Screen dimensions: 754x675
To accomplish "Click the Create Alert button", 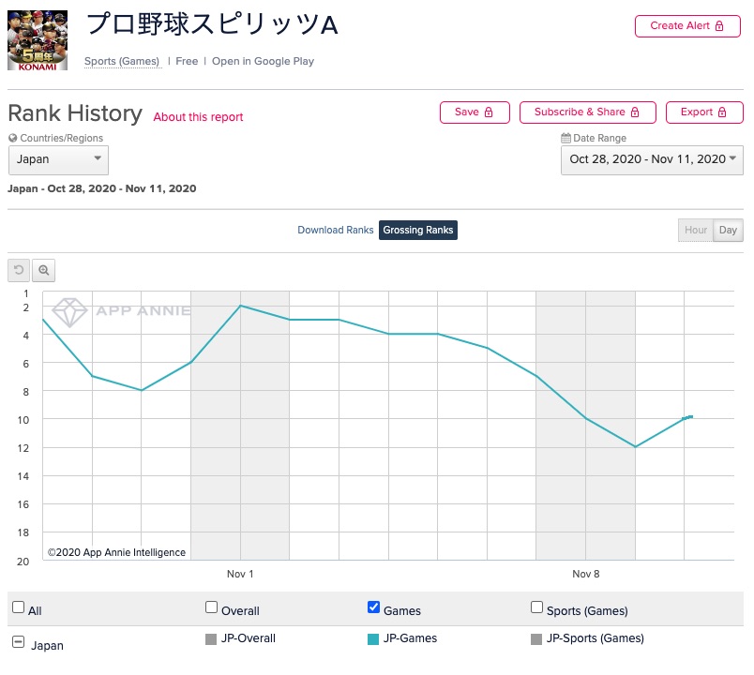I will click(x=687, y=26).
